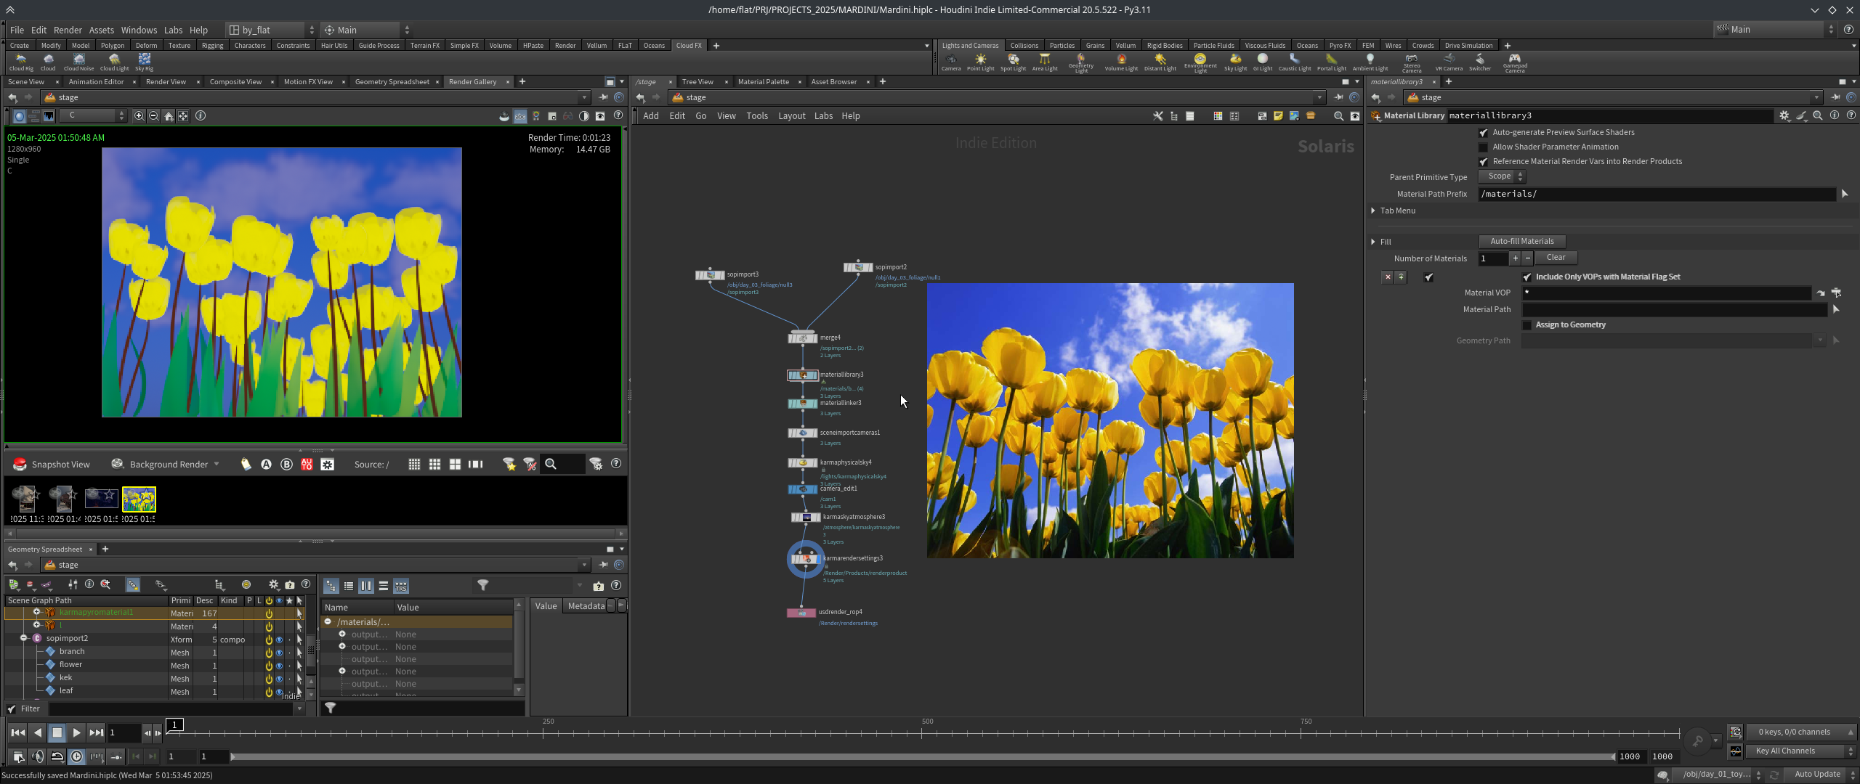The height and width of the screenshot is (784, 1860).
Task: Click the Sky Rig shelf tool
Action: click(x=145, y=62)
